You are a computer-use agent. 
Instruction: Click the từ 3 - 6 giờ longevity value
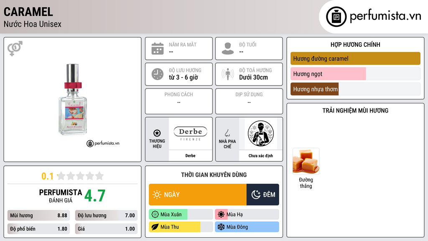[183, 77]
